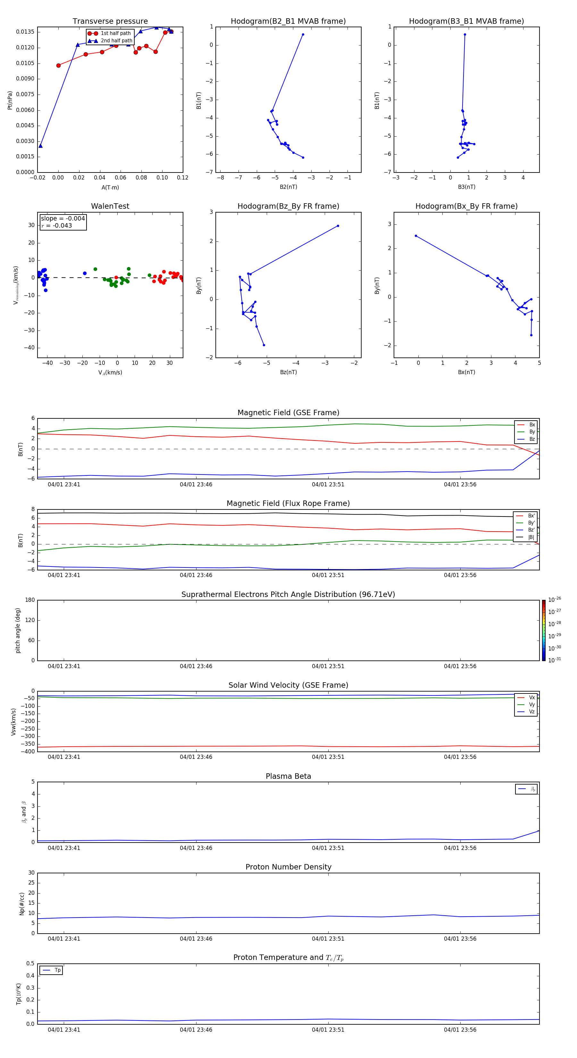Click the 'Vremaining(km/s)' y-axis label
Screen dimensions: 577x1058
coord(16,285)
